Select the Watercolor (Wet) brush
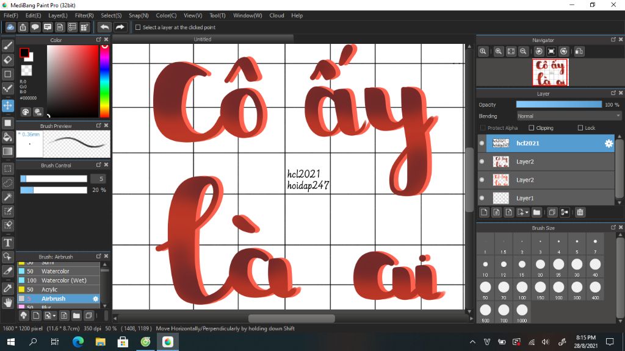The height and width of the screenshot is (351, 625). (58, 280)
